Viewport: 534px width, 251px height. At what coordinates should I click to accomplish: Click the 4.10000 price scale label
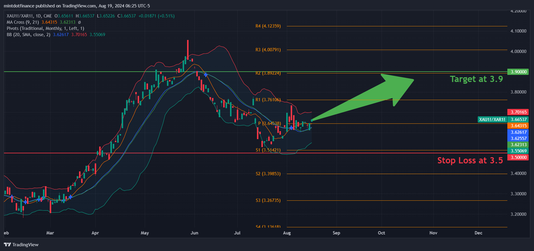click(x=519, y=31)
